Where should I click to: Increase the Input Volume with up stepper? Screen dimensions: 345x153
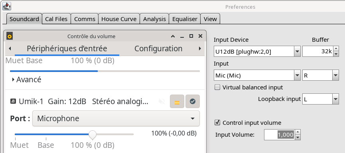click(x=298, y=132)
